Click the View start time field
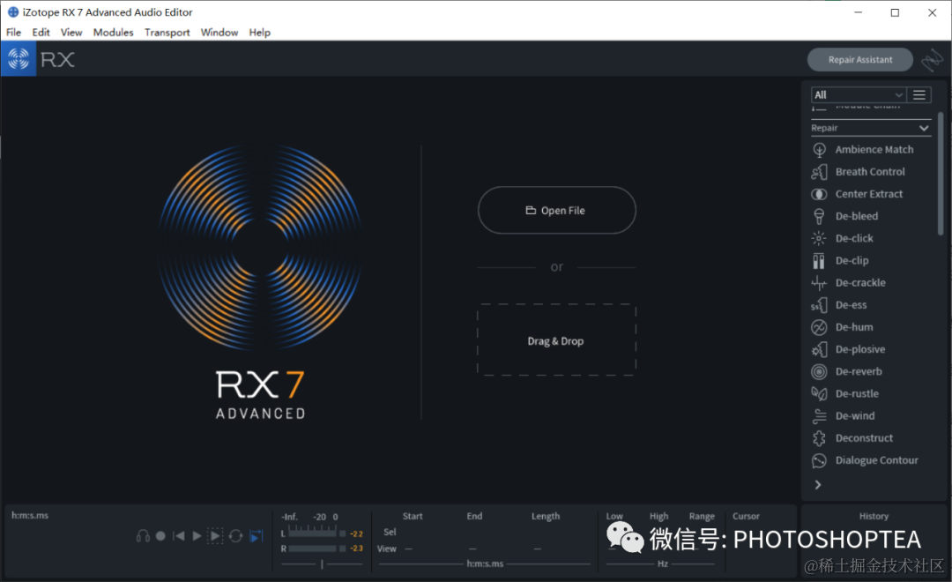 pos(409,548)
